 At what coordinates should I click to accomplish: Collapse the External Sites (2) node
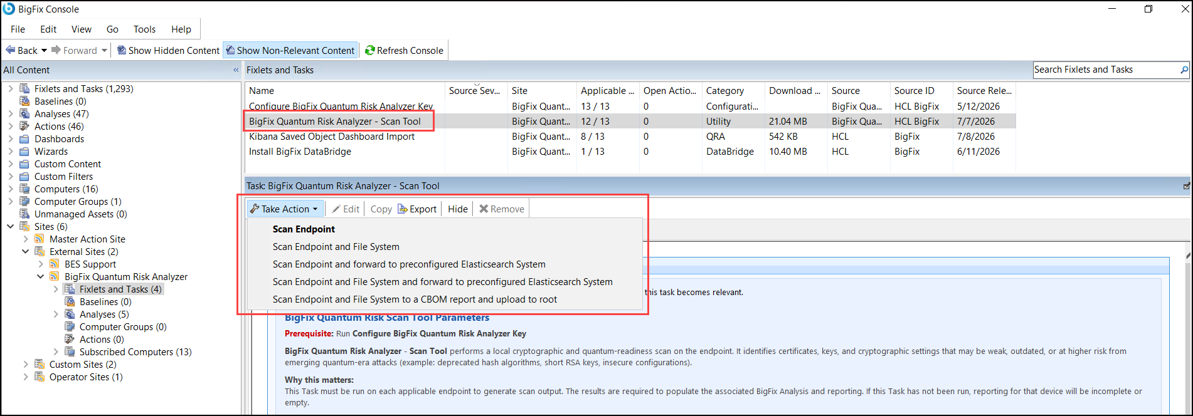click(x=25, y=251)
